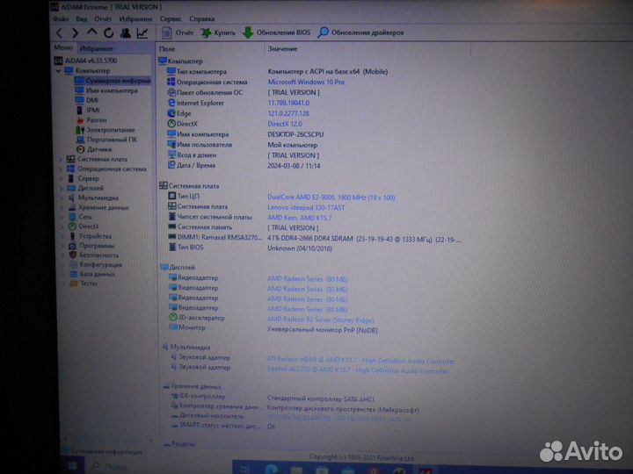633x474 pixels.
Task: Collapse the Компьютер tree node
Action: click(x=59, y=71)
